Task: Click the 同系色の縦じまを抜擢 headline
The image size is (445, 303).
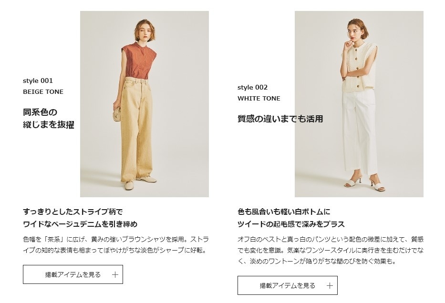Action: [x=49, y=118]
